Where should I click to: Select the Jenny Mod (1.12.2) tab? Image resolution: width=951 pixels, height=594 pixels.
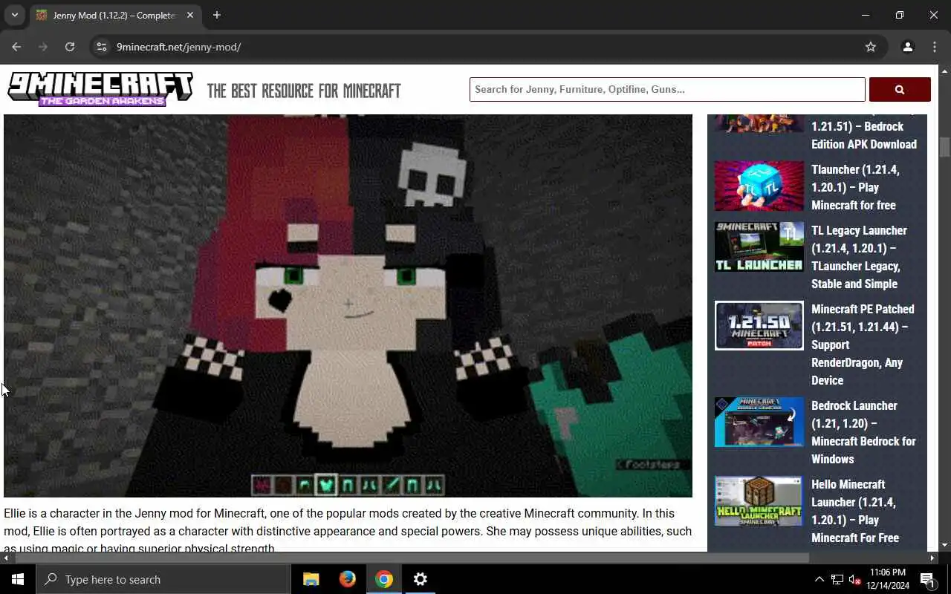tap(114, 15)
